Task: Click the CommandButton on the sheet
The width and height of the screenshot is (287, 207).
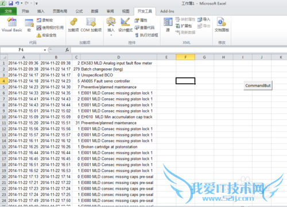Action: [258, 85]
